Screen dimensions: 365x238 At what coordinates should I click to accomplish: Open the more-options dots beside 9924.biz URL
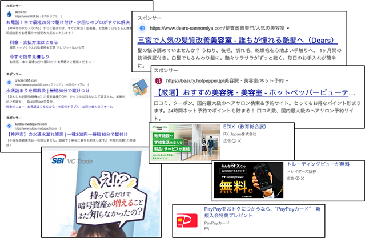pyautogui.click(x=61, y=17)
